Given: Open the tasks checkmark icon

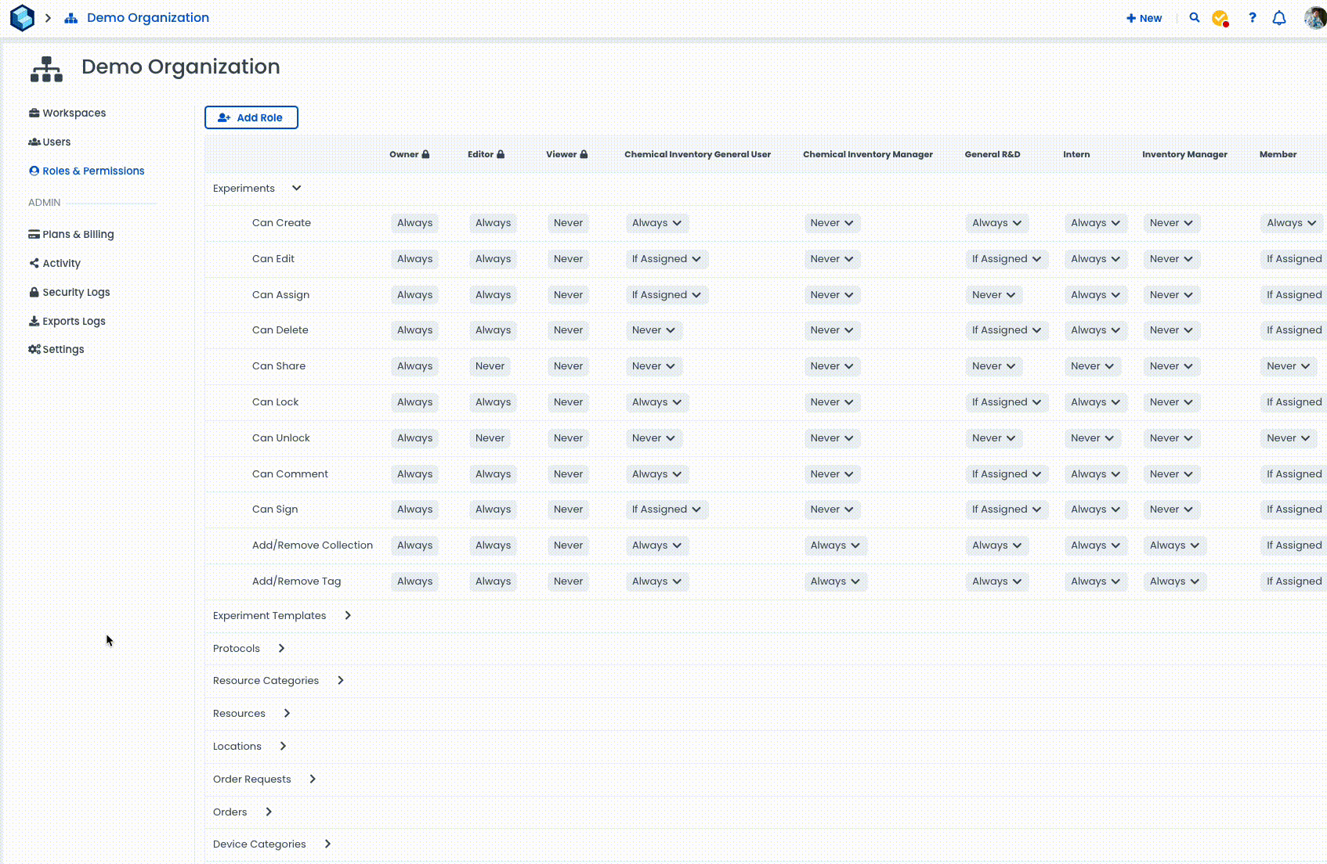Looking at the screenshot, I should 1220,18.
